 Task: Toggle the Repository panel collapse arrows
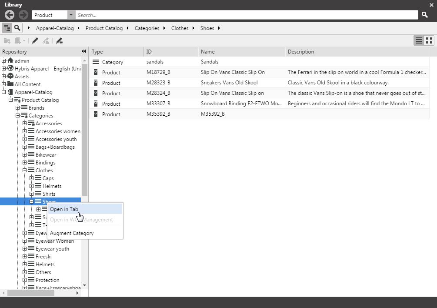pyautogui.click(x=83, y=51)
